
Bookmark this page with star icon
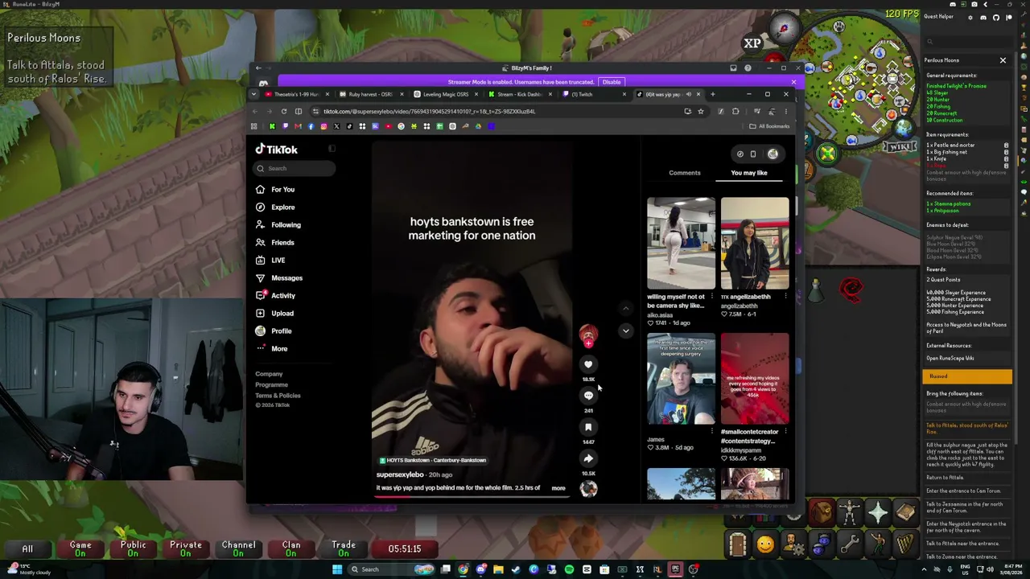701,111
